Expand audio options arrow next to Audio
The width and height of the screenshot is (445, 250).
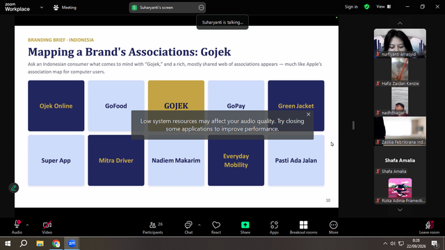pyautogui.click(x=27, y=225)
